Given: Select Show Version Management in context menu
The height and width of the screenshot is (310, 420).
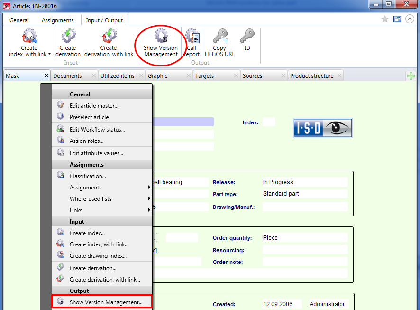Looking at the screenshot, I should pyautogui.click(x=106, y=302).
